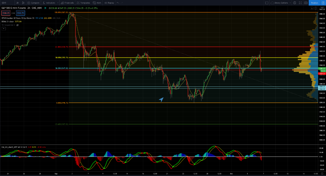Select the -23.60% (3107.00) green Fib label
Viewport: 326px width, 176px height.
61,124
